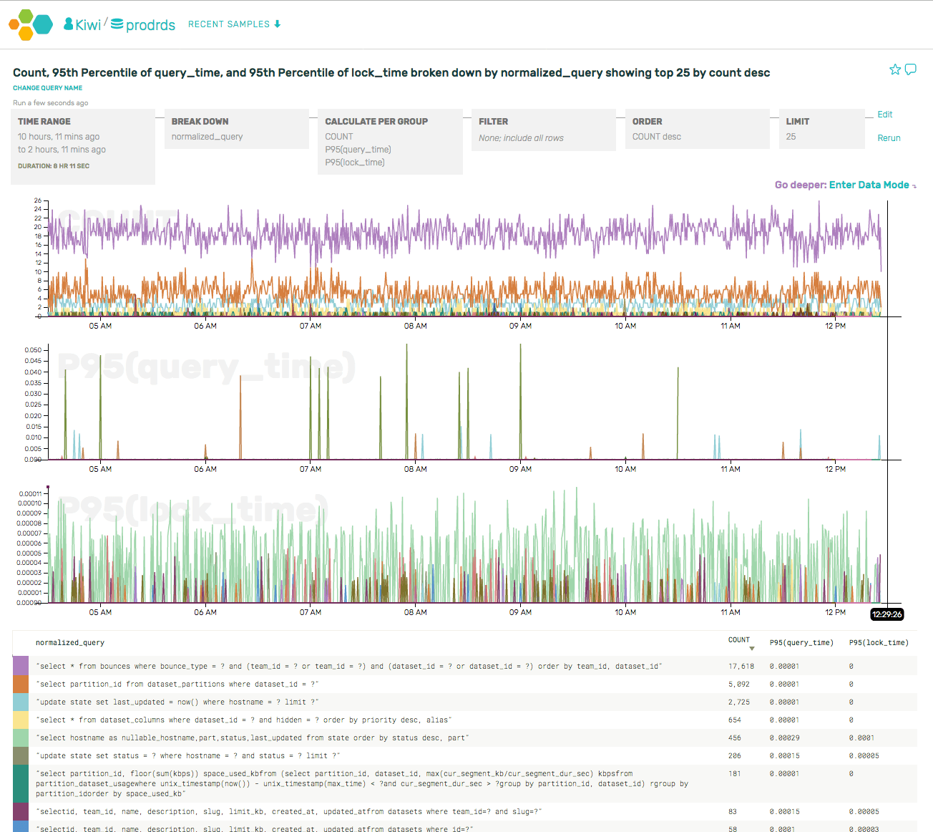This screenshot has height=832, width=933.
Task: Click the database icon beside prodrds
Action: click(116, 23)
